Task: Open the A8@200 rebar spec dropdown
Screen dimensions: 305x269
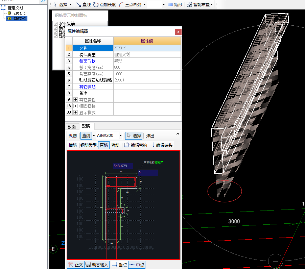Action: point(121,136)
